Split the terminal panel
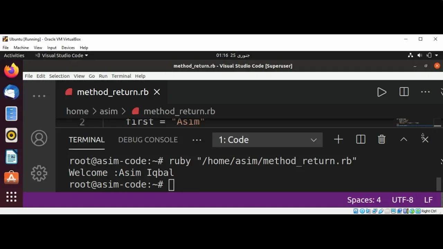The width and height of the screenshot is (443, 249). tap(360, 139)
